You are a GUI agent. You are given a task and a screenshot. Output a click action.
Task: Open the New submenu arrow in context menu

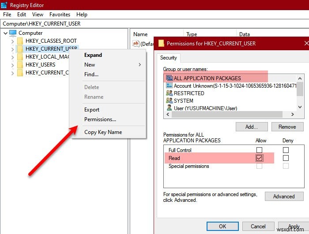[140, 64]
